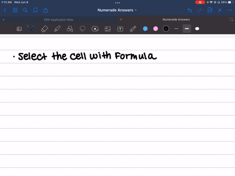
Task: Select the Pen tool
Action: pyautogui.click(x=32, y=29)
